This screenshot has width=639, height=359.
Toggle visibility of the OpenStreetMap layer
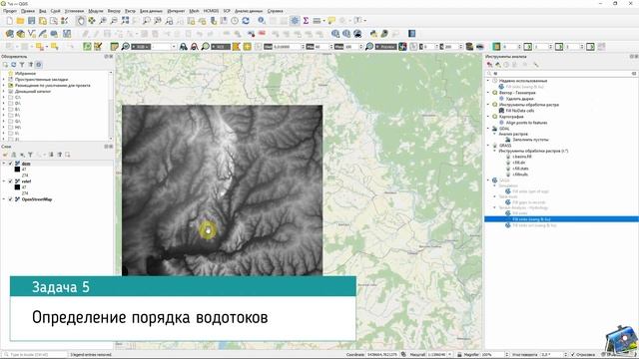(x=11, y=199)
